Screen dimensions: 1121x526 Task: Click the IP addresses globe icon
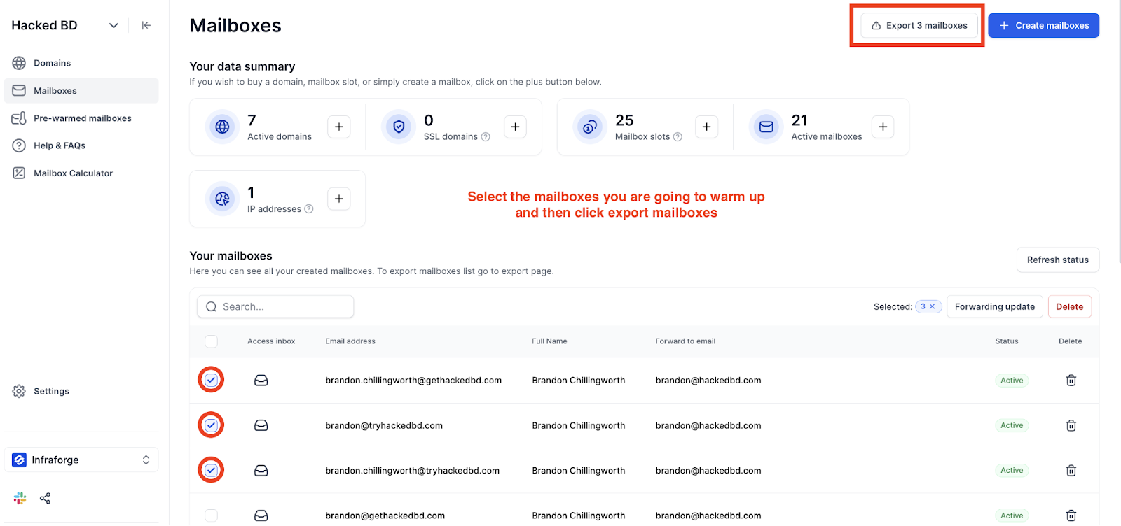coord(222,199)
